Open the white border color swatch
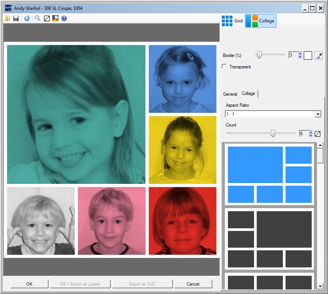328x294 pixels. pyautogui.click(x=308, y=55)
